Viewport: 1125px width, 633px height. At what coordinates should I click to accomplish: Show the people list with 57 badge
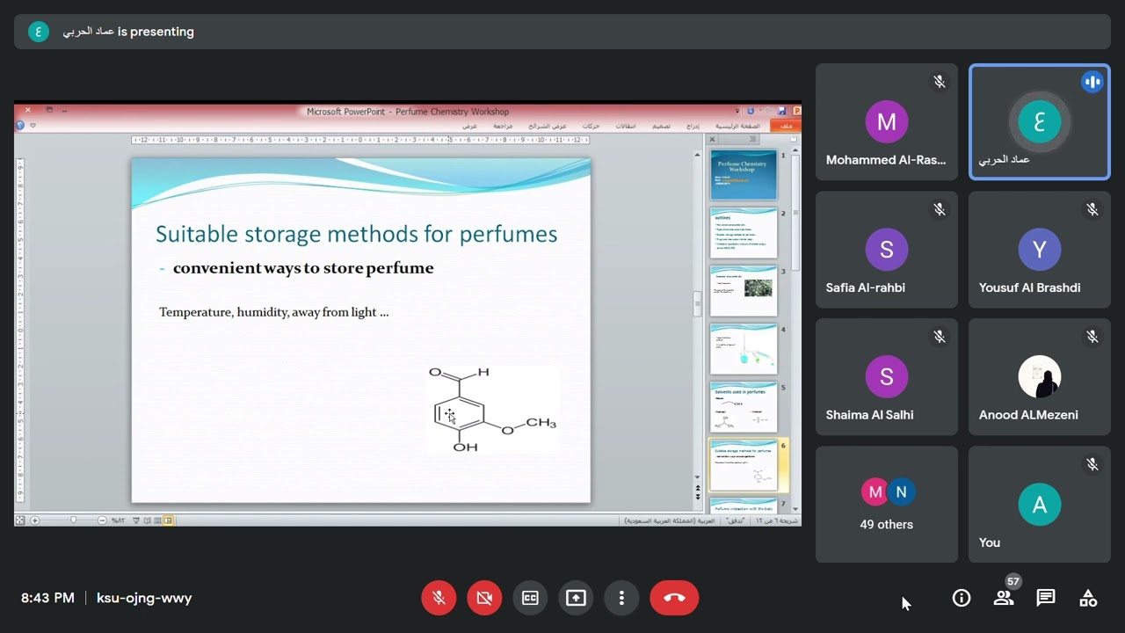tap(1004, 598)
